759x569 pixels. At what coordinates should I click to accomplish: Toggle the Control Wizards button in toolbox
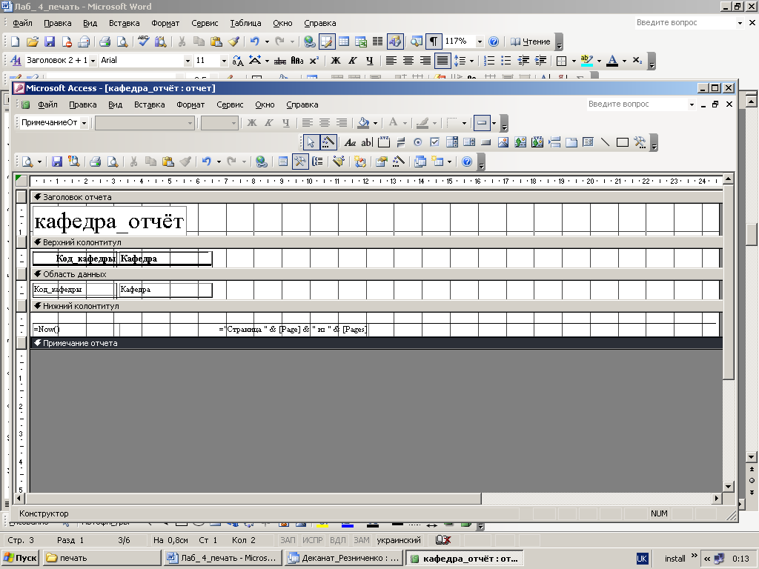(328, 142)
